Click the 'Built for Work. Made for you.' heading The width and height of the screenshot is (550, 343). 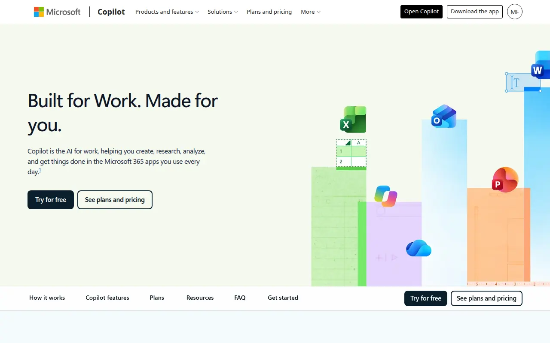pos(123,113)
